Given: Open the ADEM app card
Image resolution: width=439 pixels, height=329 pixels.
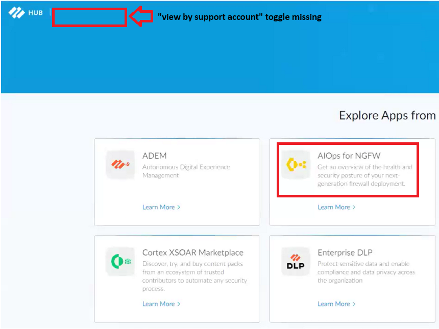Looking at the screenshot, I should pos(177,182).
